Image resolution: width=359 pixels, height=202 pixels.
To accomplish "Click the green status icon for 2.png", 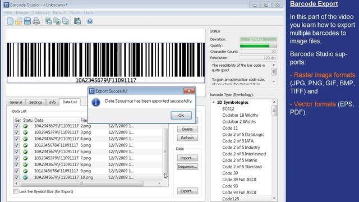I will (25, 126).
